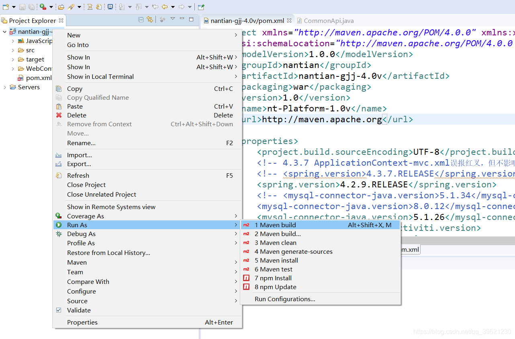The height and width of the screenshot is (339, 515).
Task: Expand the src folder node
Action: click(13, 50)
